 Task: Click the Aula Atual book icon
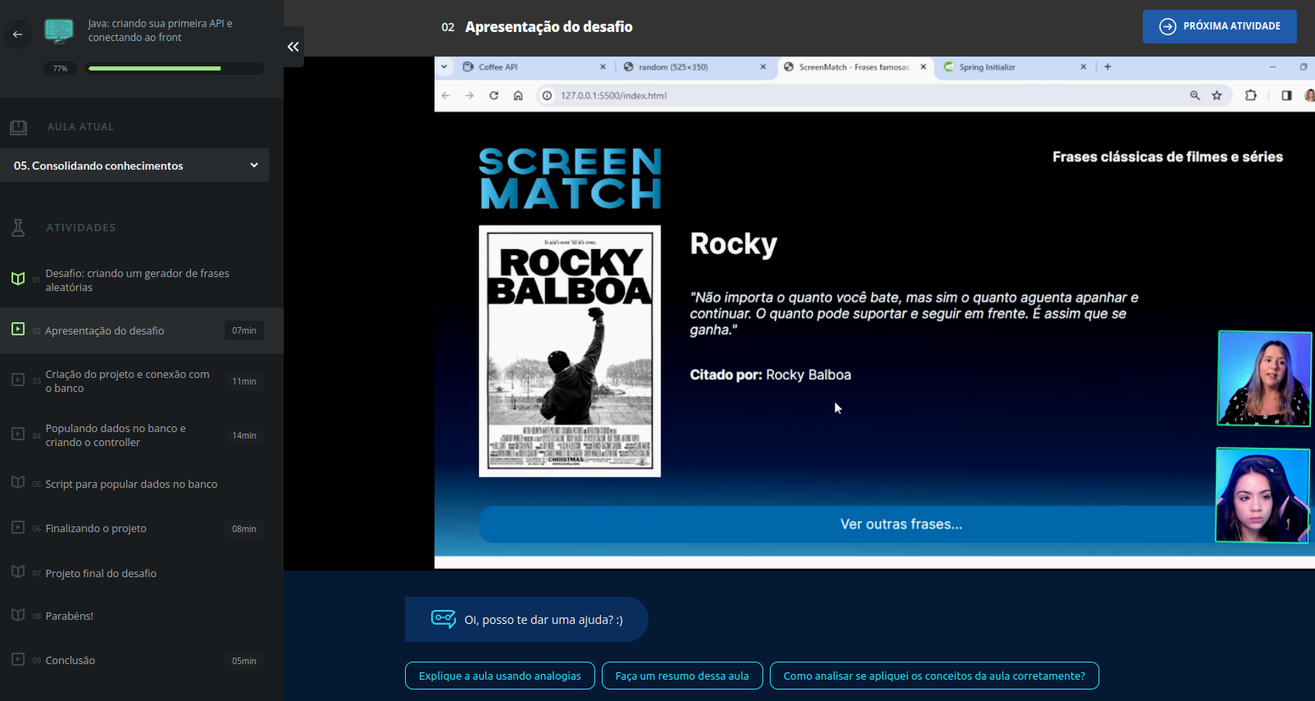(x=18, y=127)
